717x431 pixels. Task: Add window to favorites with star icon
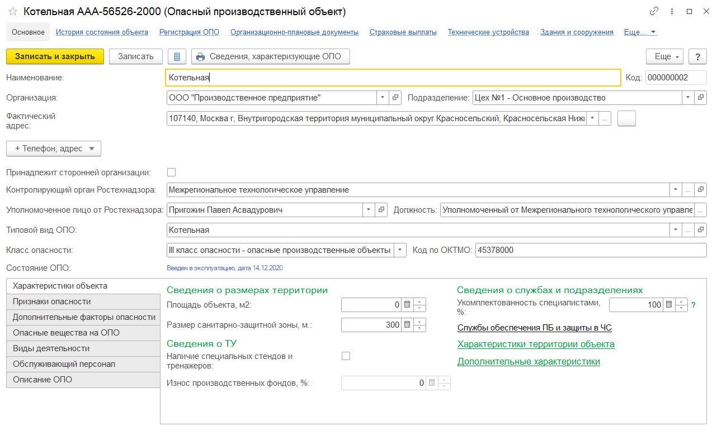pos(12,11)
